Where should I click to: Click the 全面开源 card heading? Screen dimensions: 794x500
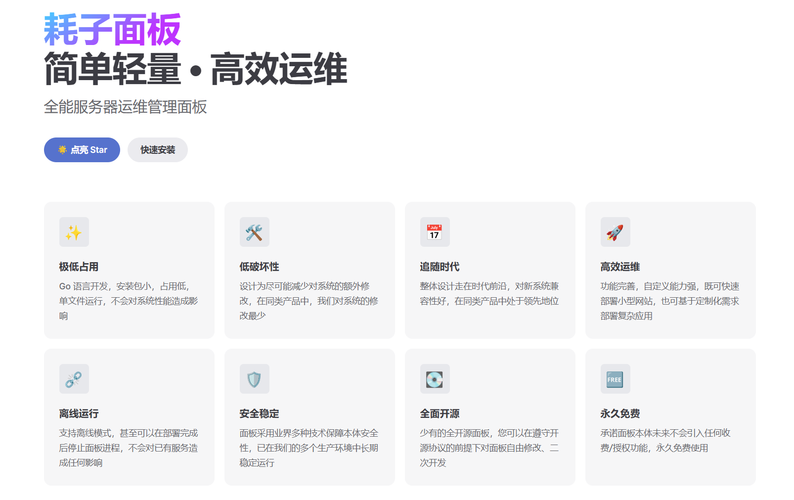[x=440, y=413]
